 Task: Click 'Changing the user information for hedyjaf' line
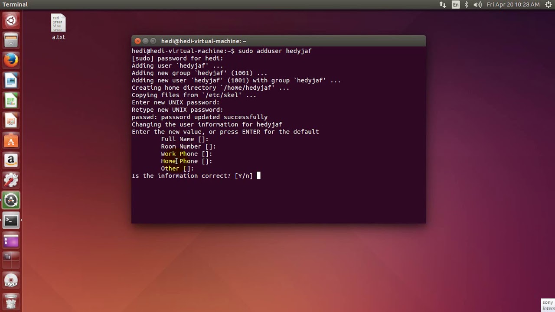pyautogui.click(x=207, y=124)
